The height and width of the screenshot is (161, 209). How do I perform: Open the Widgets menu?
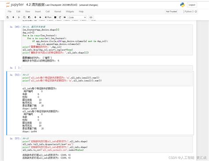[x=70, y=11]
